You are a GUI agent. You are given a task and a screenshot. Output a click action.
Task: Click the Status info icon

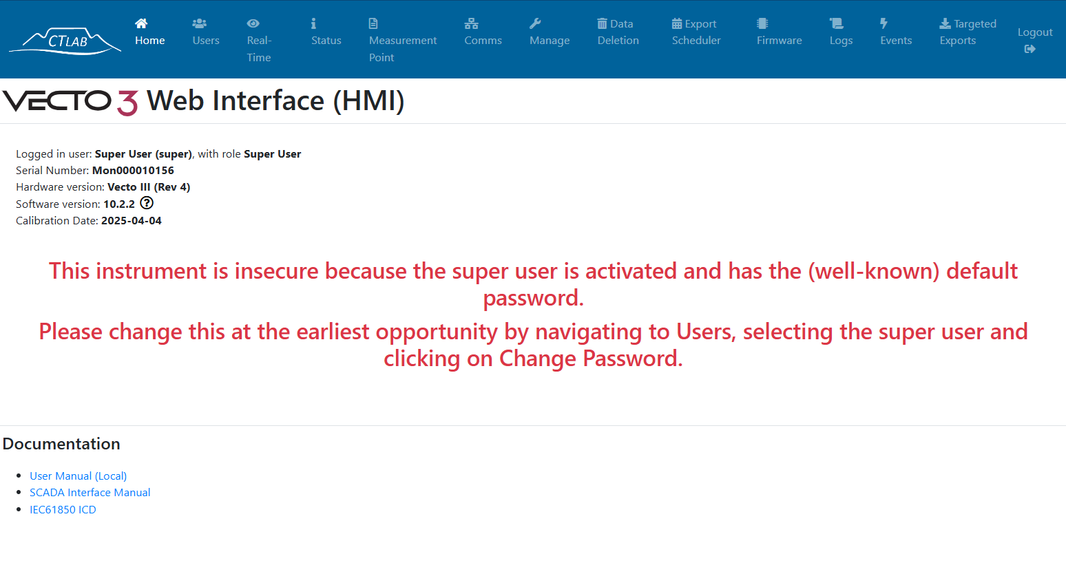[x=313, y=23]
